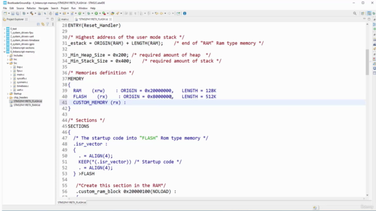Open the File menu
376x211 pixels.
tap(5, 8)
